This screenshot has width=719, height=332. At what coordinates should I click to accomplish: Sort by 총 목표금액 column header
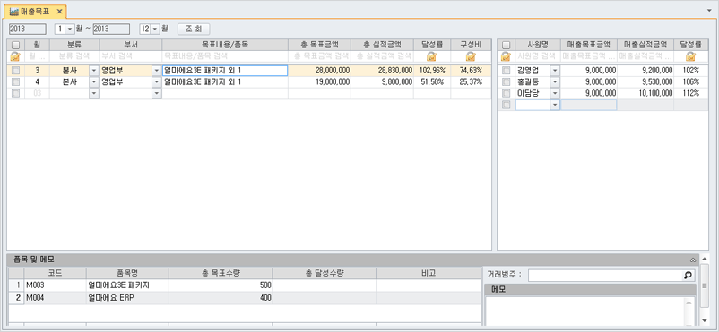click(320, 45)
